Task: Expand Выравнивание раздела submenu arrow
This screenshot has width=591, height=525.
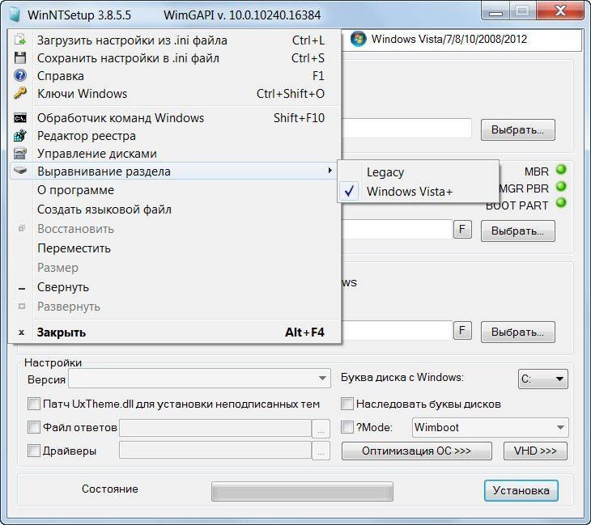Action: [x=330, y=171]
